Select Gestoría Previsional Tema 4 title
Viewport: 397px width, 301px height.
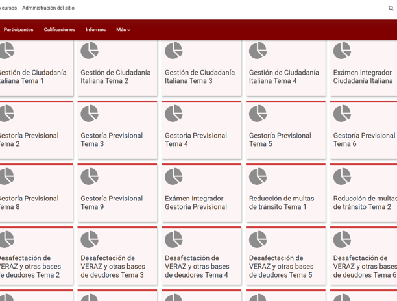196,139
